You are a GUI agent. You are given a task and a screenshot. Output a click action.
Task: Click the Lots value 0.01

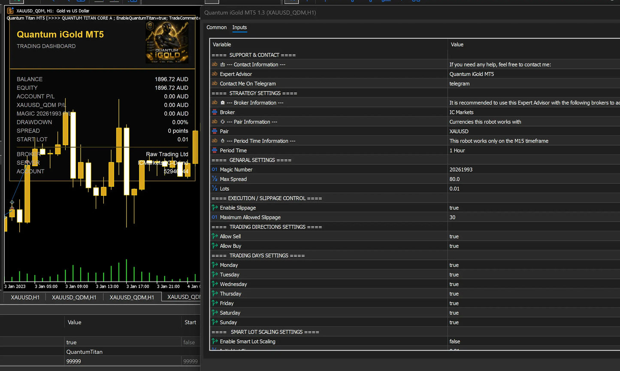[x=454, y=189]
